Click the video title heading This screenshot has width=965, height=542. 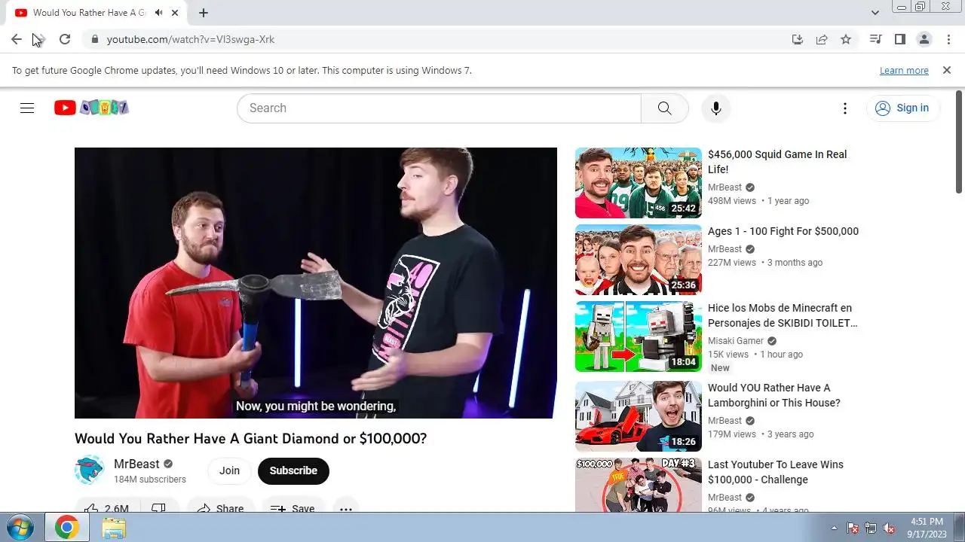pos(251,438)
